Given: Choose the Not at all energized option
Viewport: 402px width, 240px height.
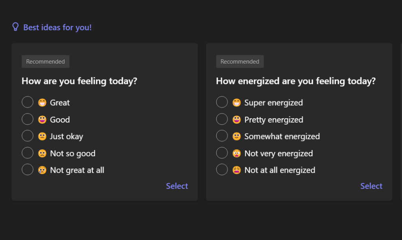Looking at the screenshot, I should [222, 170].
